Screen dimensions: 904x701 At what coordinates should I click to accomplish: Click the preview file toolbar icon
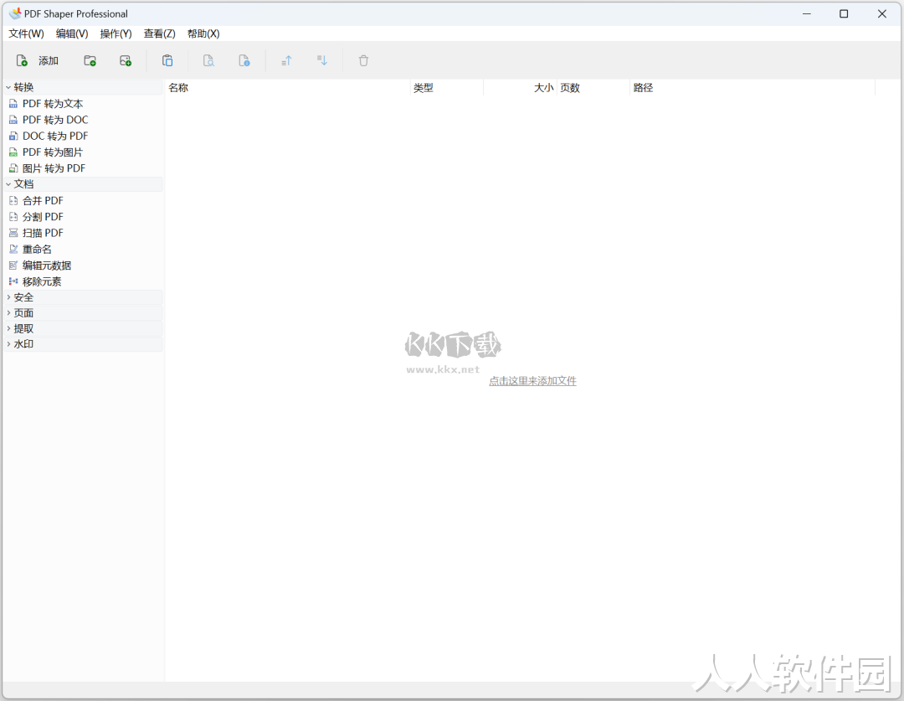click(208, 60)
